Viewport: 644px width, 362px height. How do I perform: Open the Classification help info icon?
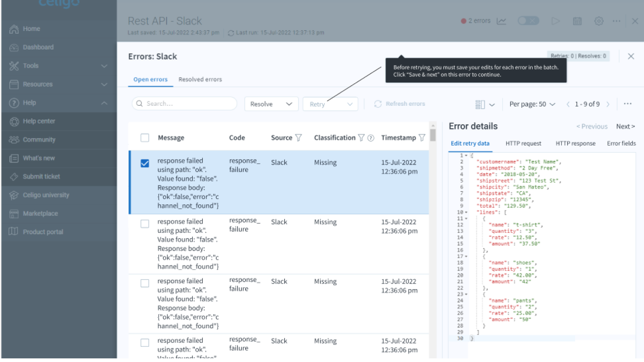tap(371, 138)
